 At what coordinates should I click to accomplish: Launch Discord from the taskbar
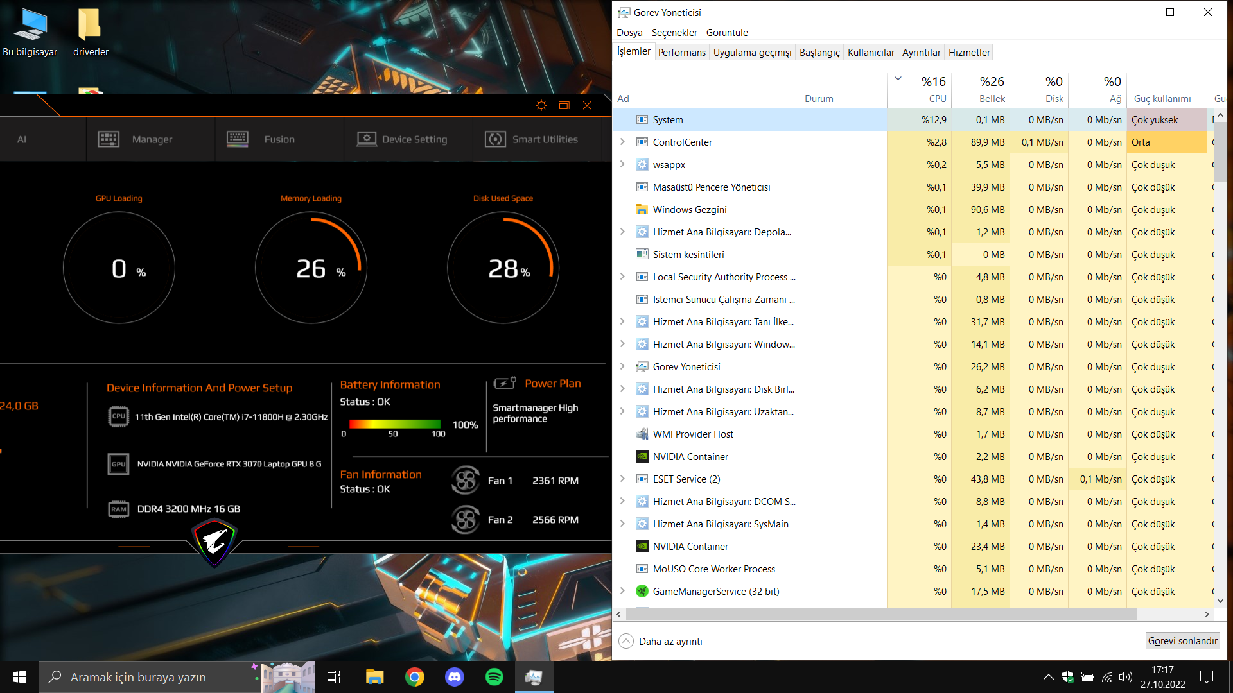455,677
